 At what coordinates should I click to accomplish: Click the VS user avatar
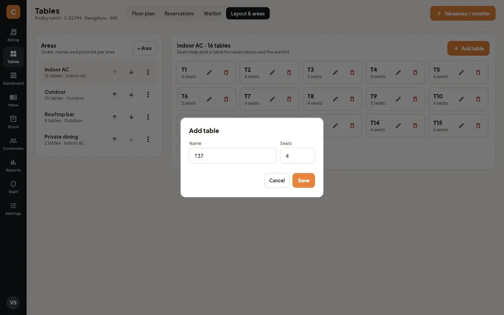[13, 303]
